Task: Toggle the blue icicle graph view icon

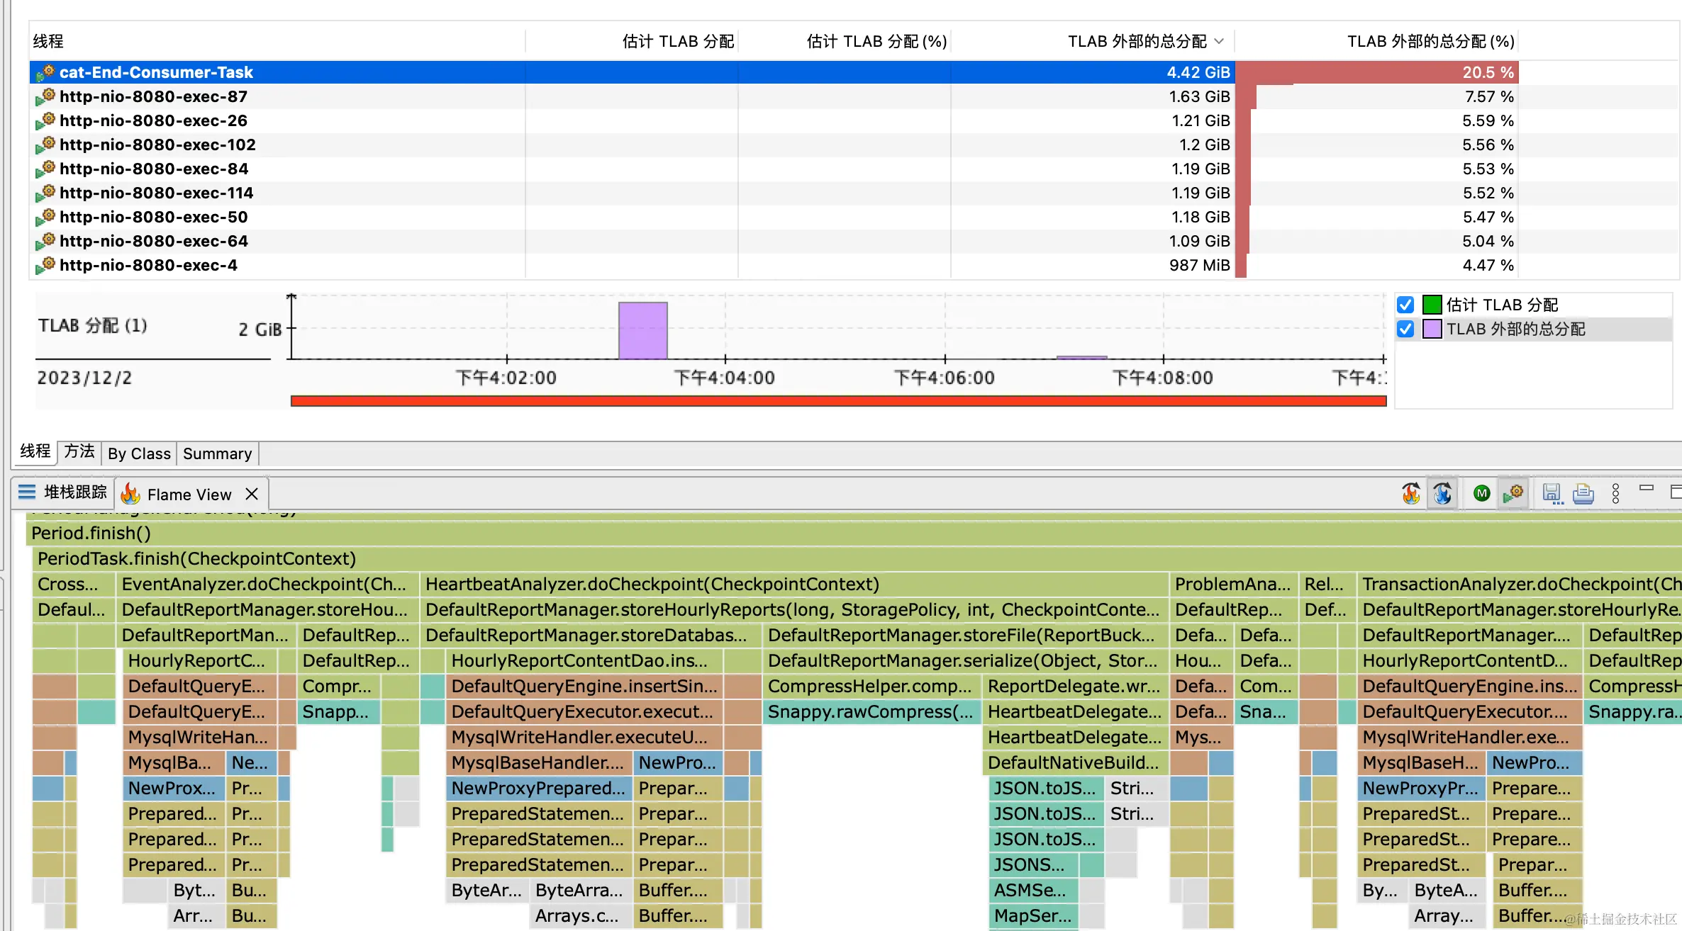Action: [1442, 493]
